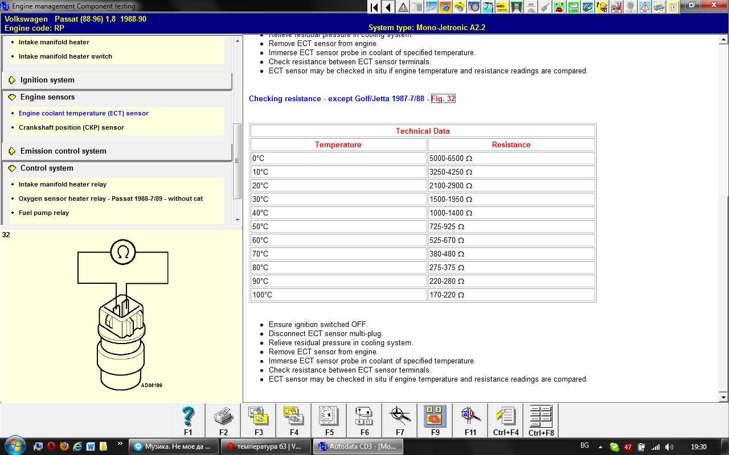
Task: Launch Internet Explorer from the quick launch
Action: coord(77,446)
